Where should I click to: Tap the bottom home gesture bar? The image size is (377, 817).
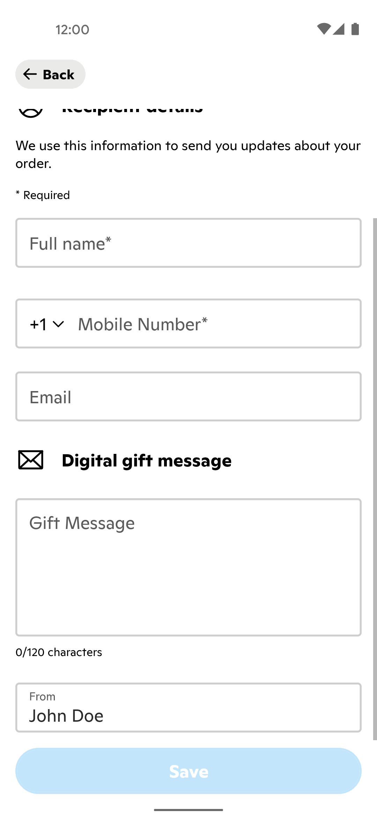[188, 810]
